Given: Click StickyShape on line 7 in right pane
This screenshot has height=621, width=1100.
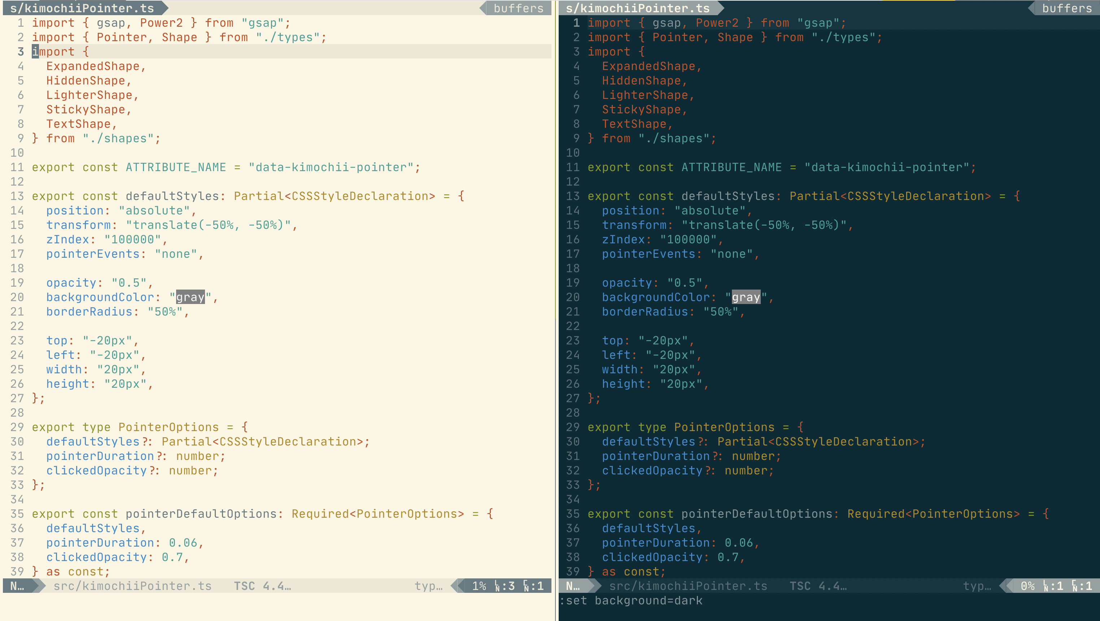Looking at the screenshot, I should pos(641,110).
